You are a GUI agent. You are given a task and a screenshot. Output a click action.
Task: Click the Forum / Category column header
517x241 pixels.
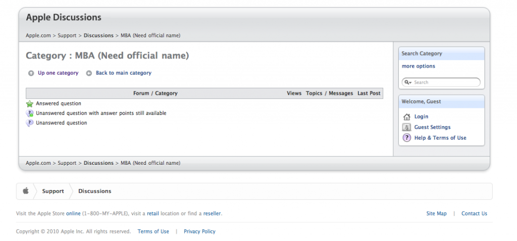point(156,93)
